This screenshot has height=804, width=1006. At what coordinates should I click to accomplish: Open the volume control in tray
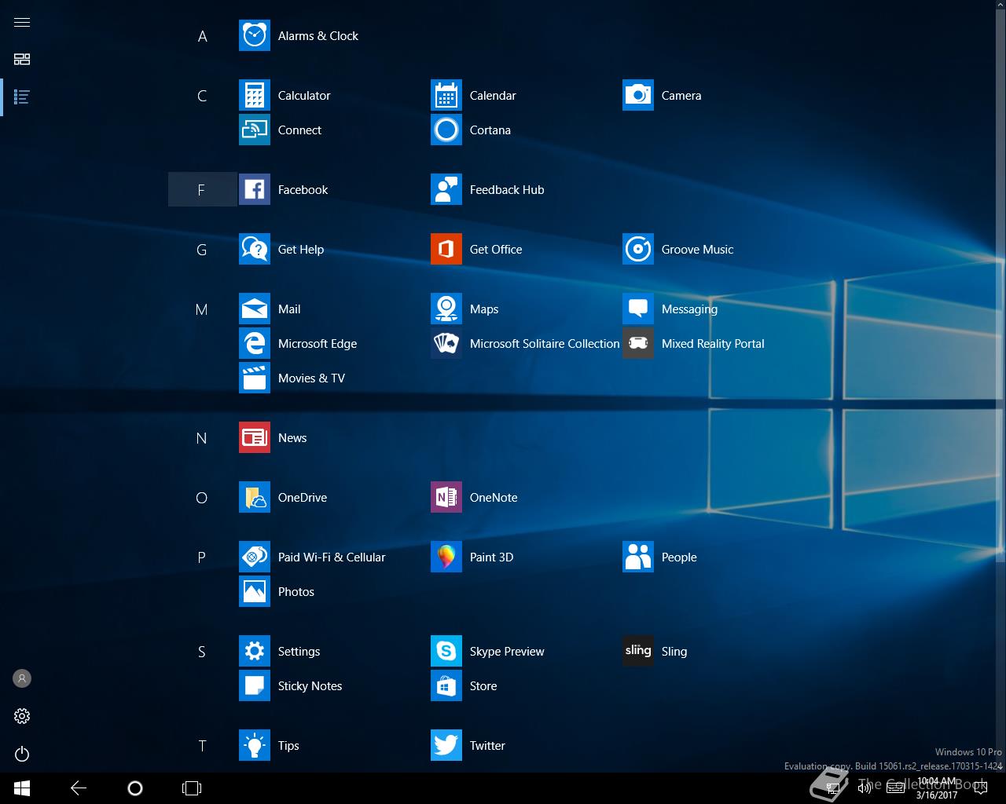click(x=865, y=788)
